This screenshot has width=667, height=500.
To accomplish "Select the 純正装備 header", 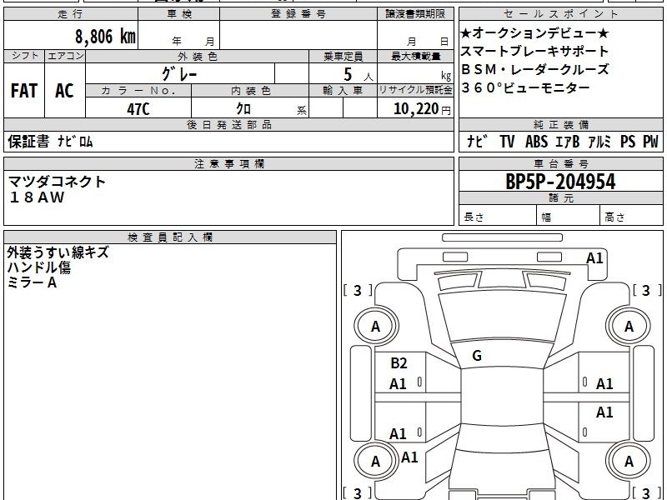I will coord(560,124).
